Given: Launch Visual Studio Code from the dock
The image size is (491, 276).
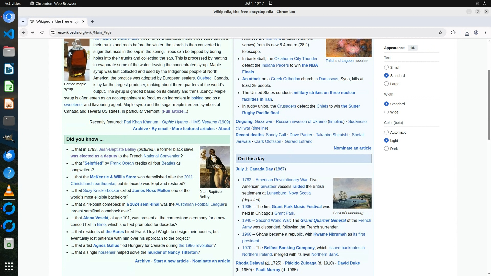Looking at the screenshot, I should pyautogui.click(x=9, y=34).
